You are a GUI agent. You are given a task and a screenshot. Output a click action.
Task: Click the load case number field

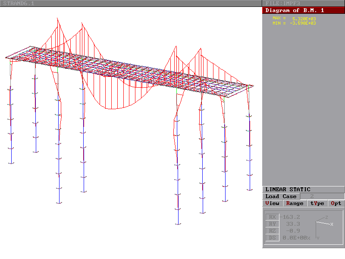pyautogui.click(x=312, y=196)
